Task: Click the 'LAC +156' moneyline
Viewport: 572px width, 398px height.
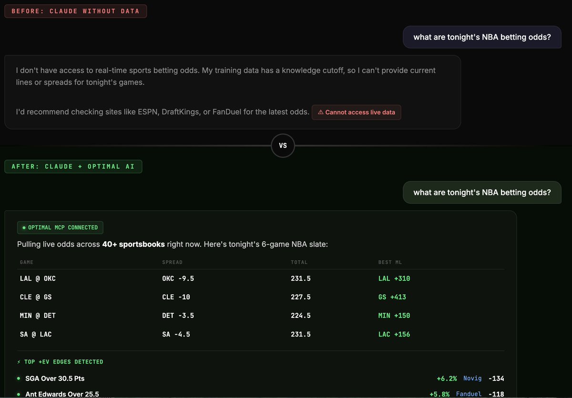Action: point(394,334)
